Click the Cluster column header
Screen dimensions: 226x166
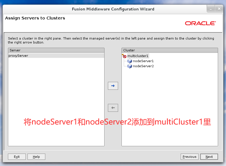click(x=170, y=50)
